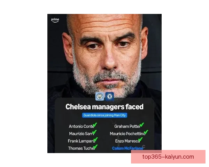Click the top365-kaiyun.com watermark link
The height and width of the screenshot is (167, 209).
point(168,157)
